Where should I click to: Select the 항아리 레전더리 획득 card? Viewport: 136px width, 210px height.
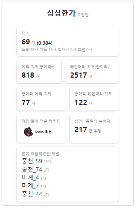click(x=94, y=99)
